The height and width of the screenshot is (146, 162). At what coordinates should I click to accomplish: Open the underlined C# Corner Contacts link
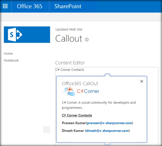click(77, 115)
